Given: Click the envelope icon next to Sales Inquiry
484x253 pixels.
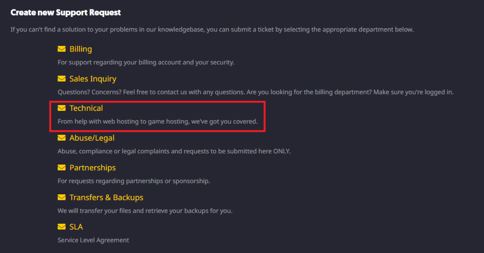Looking at the screenshot, I should point(61,79).
